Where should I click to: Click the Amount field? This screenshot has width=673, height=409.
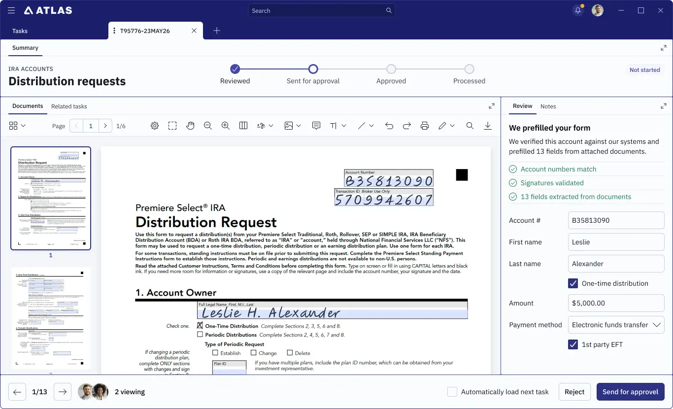click(x=616, y=303)
